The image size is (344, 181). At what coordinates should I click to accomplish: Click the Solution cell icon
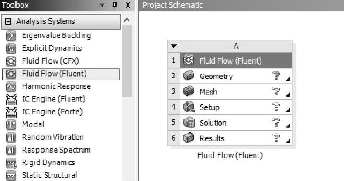189,123
